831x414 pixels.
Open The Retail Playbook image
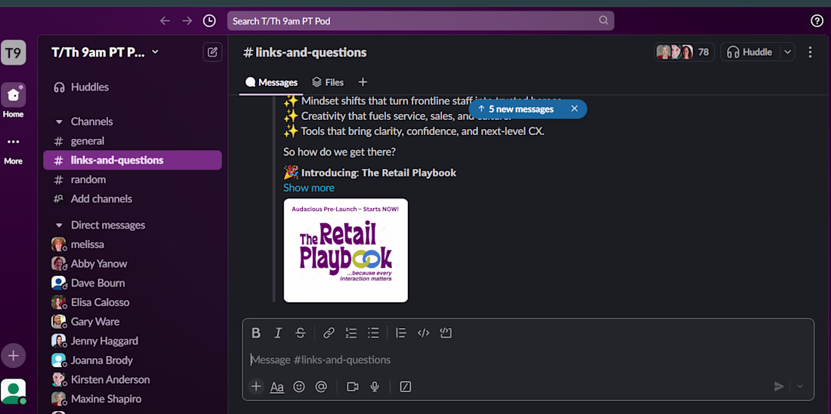(345, 250)
